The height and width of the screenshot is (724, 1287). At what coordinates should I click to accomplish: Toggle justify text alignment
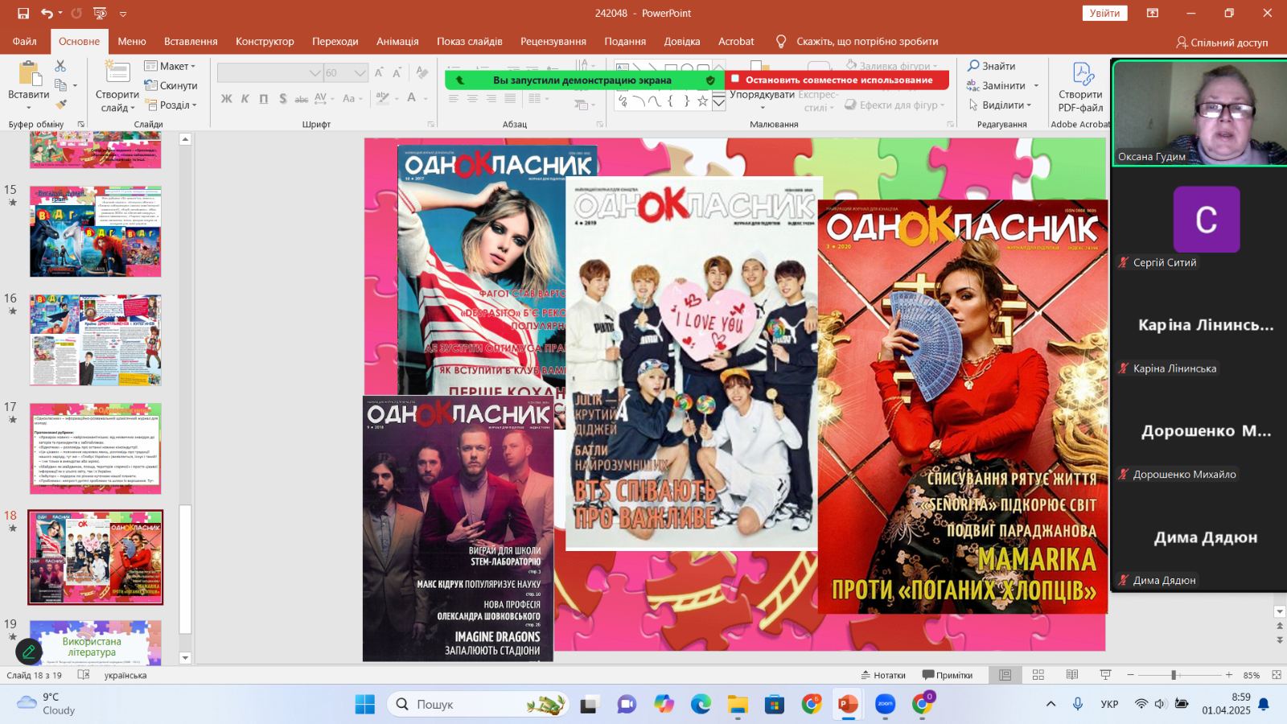(x=510, y=98)
